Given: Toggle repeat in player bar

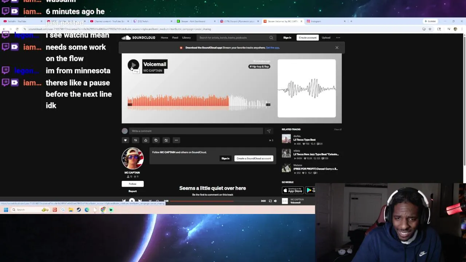Looking at the screenshot, I should tap(157, 201).
